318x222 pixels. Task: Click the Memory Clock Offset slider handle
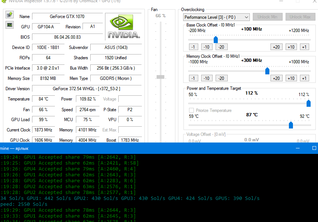267,71
